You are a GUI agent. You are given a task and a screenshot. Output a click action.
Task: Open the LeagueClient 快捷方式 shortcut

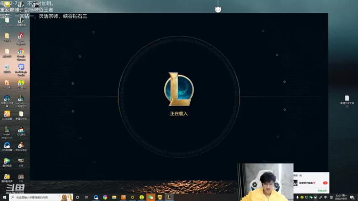(x=21, y=101)
